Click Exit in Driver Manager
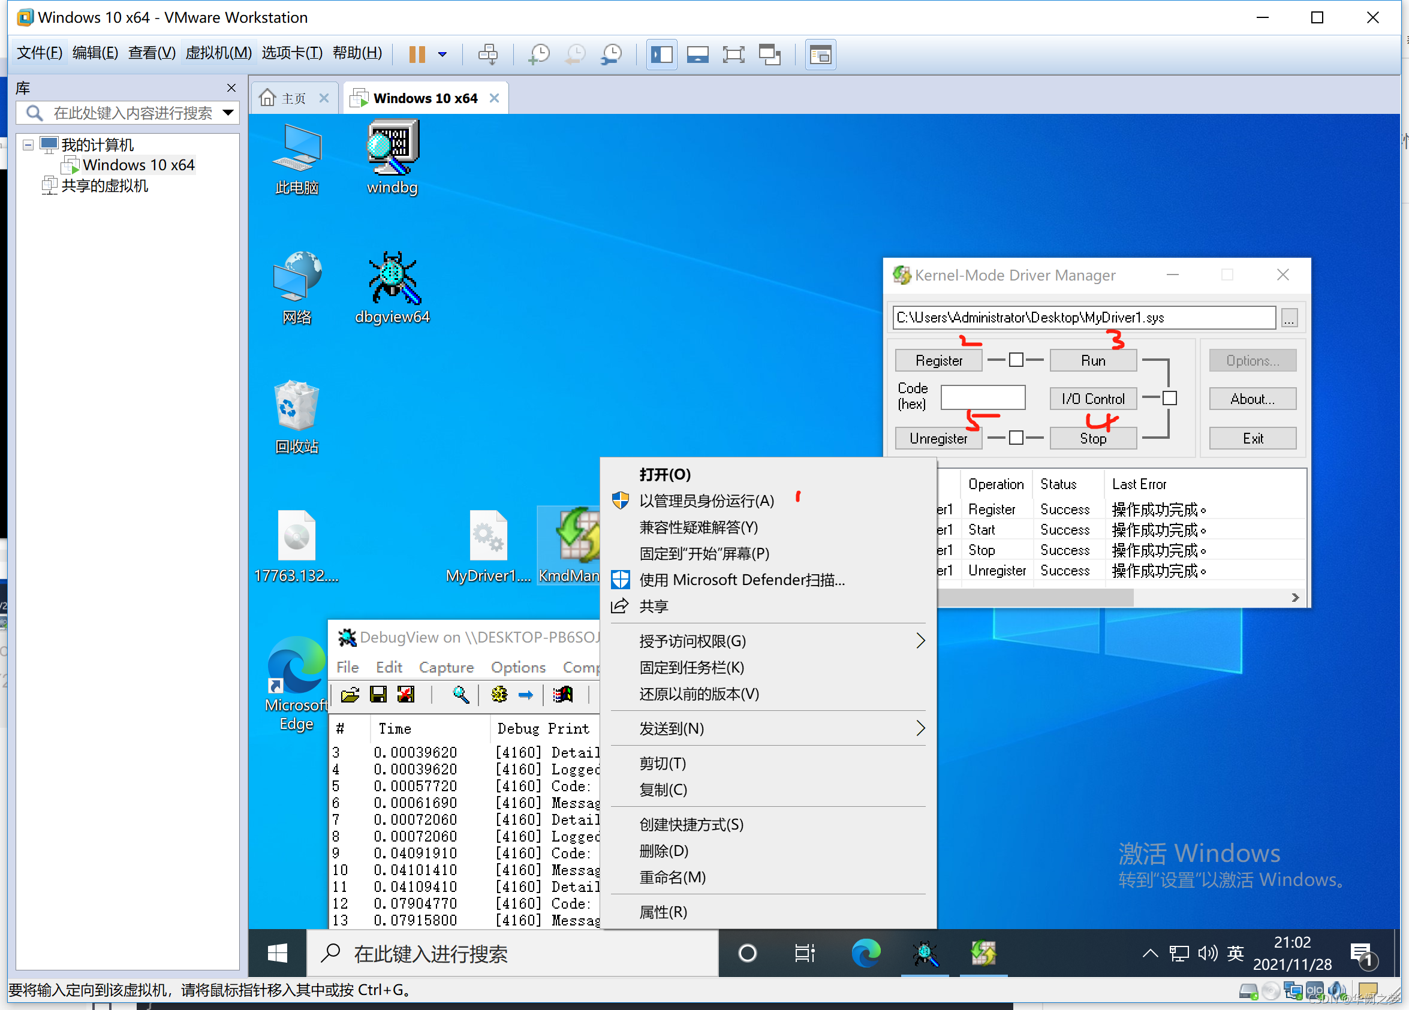 point(1253,439)
